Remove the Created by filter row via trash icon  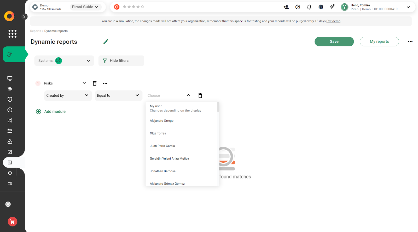pyautogui.click(x=200, y=96)
